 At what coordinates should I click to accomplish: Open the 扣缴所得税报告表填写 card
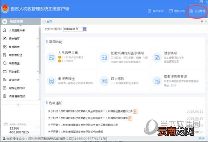[x=124, y=57]
